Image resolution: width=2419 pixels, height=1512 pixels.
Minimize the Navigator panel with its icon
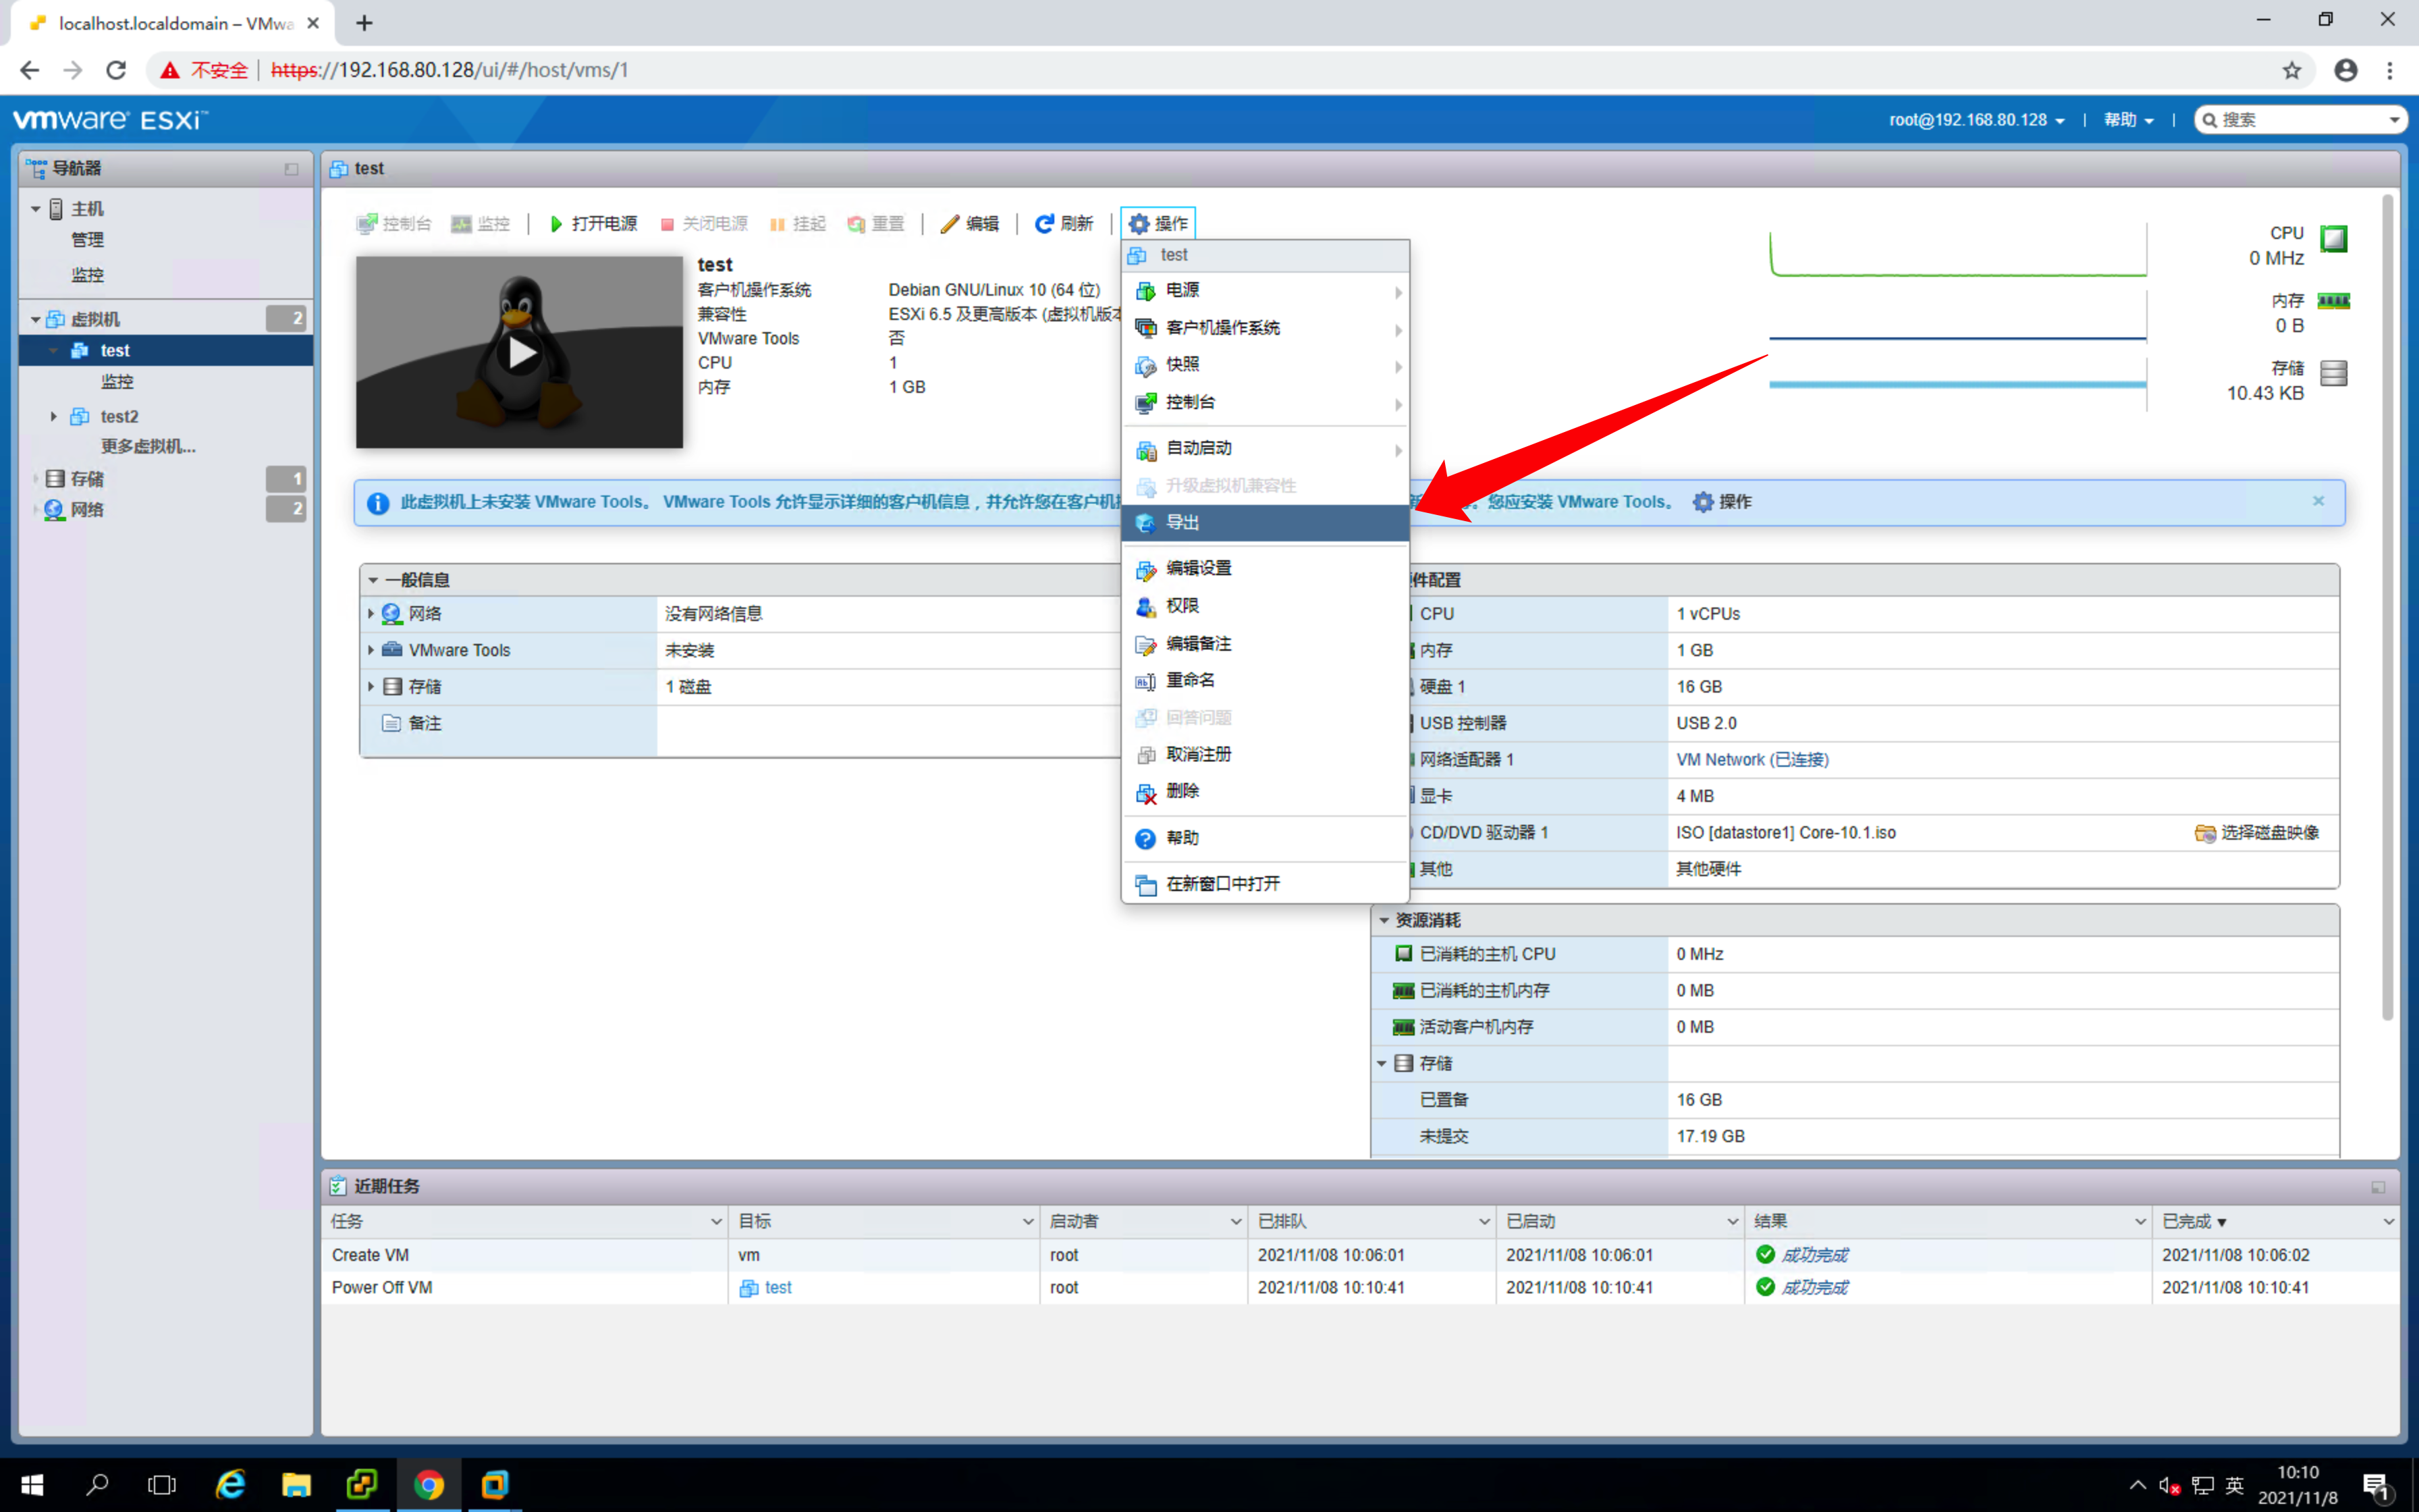tap(291, 169)
